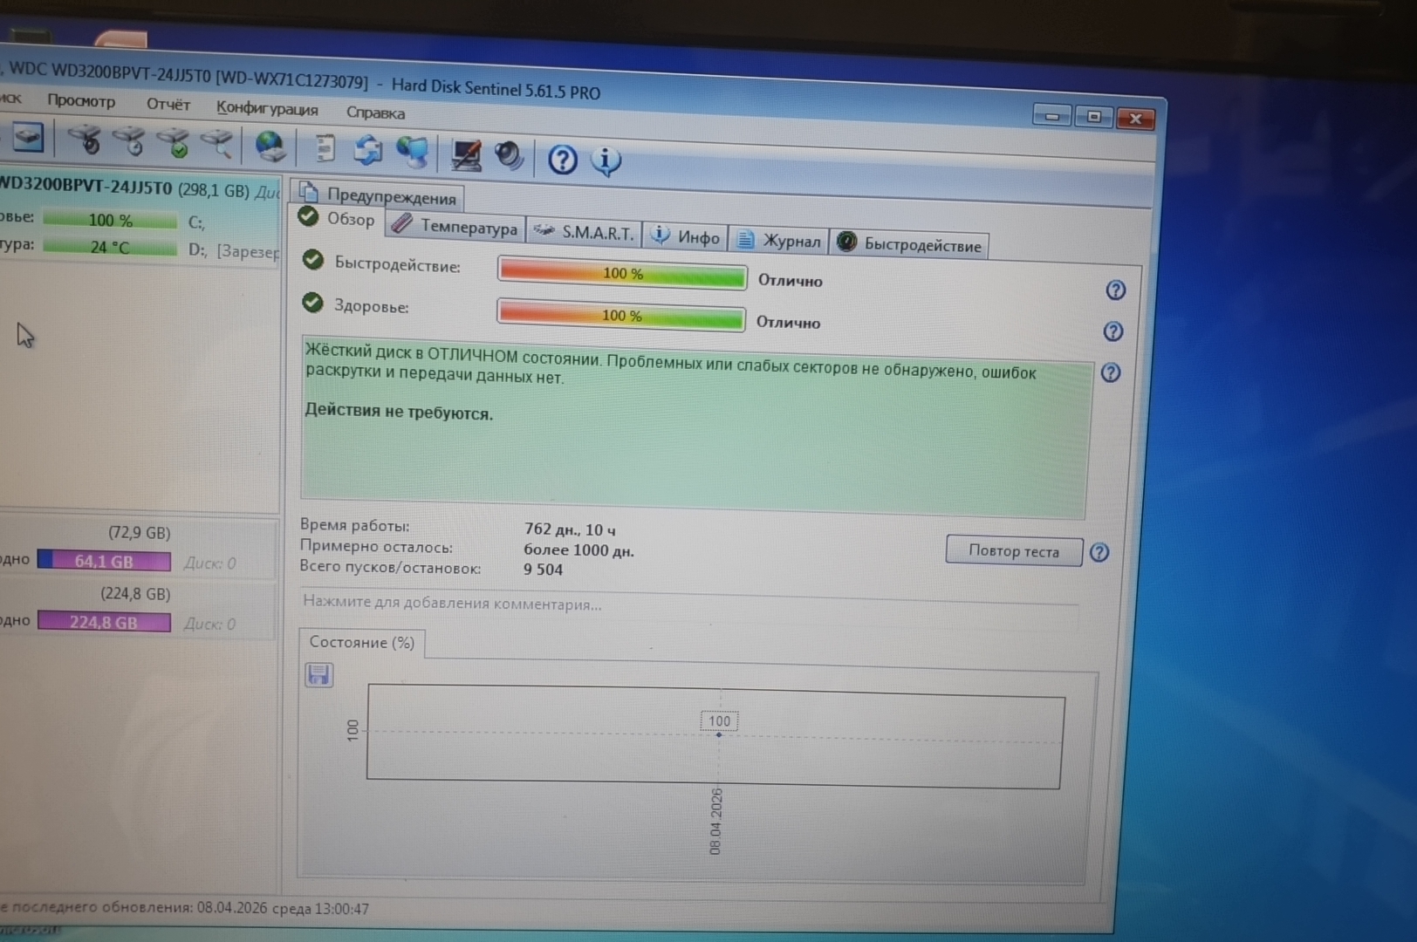Click the disk with clock toolbar icon
1417x942 pixels.
[x=129, y=141]
